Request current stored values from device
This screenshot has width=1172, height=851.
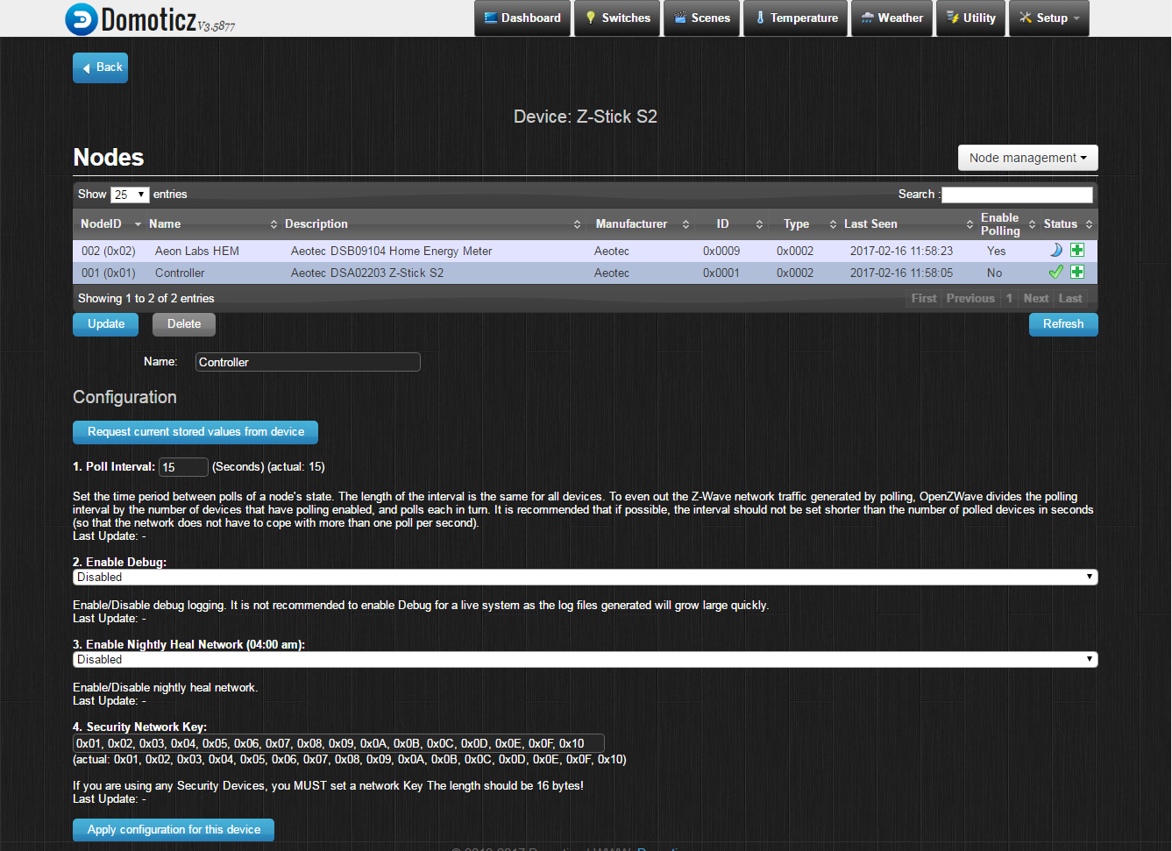tap(195, 432)
